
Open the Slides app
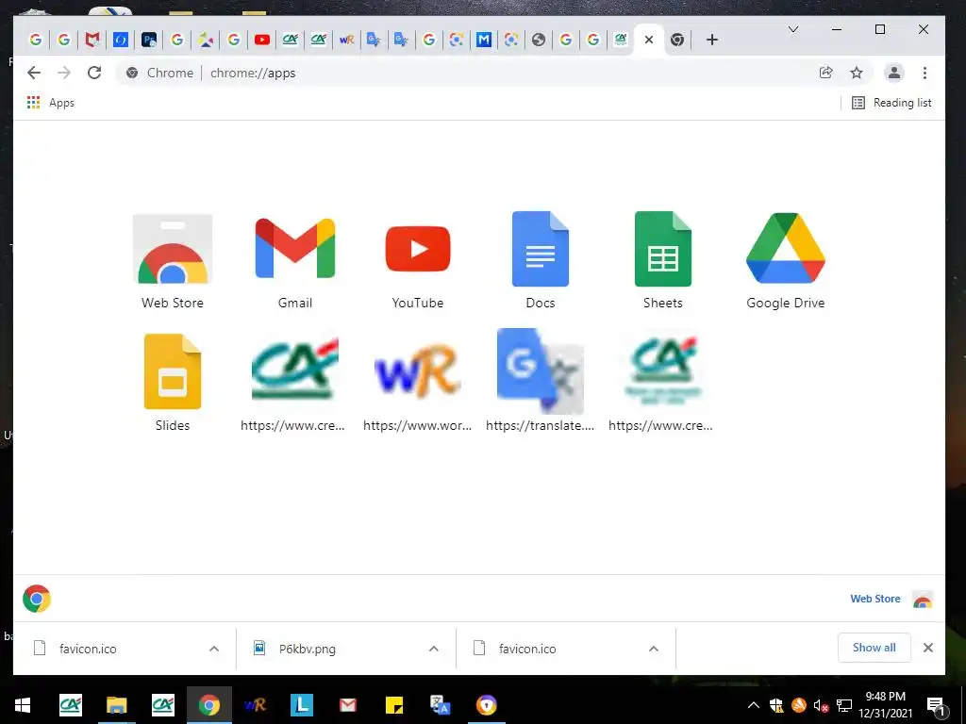click(x=173, y=383)
